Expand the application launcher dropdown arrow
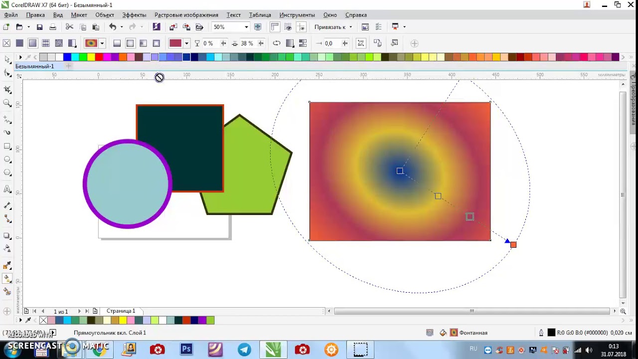This screenshot has width=638, height=359. [404, 27]
